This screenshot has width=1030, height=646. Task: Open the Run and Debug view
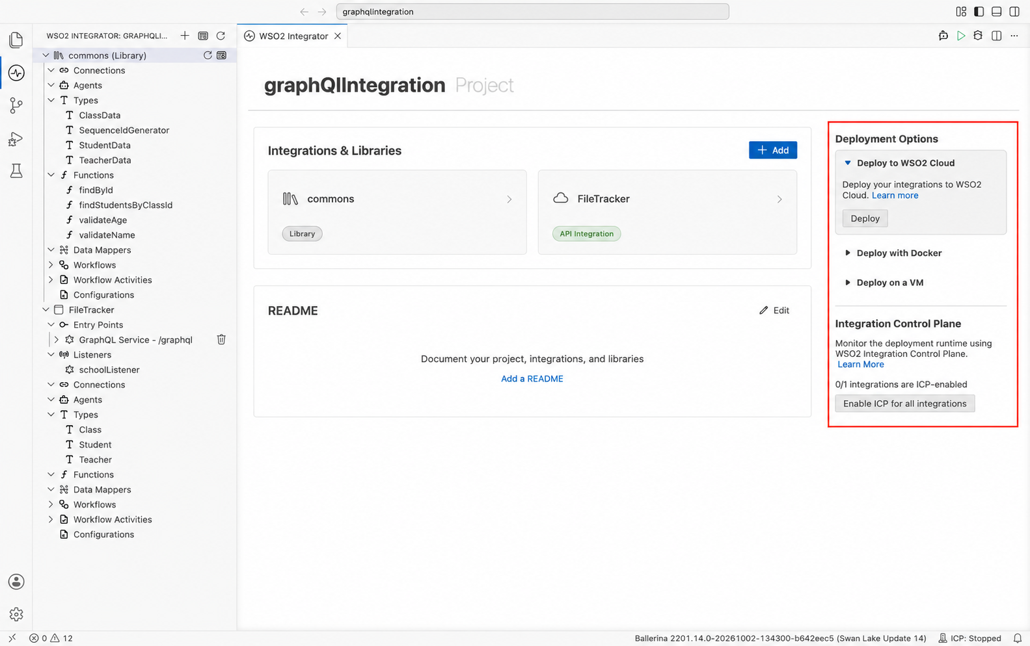click(x=16, y=138)
